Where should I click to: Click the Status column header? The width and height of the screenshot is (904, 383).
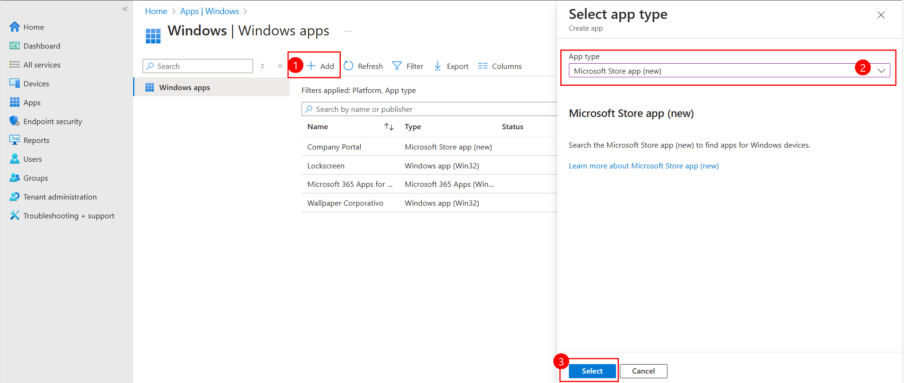tap(513, 127)
